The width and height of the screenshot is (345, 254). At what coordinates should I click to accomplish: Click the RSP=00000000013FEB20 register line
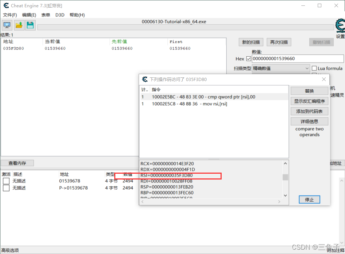[167, 187]
